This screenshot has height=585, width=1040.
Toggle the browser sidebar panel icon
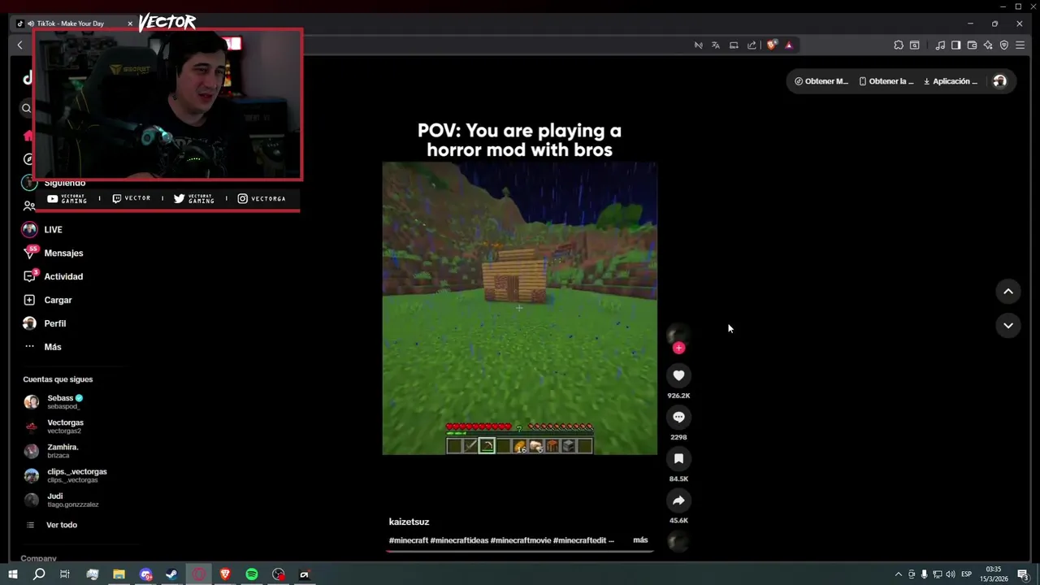coord(956,45)
